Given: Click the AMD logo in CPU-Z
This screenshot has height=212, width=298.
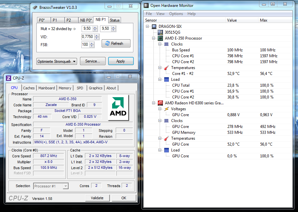Looking at the screenshot, I should (x=118, y=108).
